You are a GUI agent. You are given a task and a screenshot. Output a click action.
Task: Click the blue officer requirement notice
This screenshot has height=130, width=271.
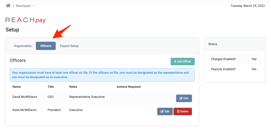click(102, 75)
